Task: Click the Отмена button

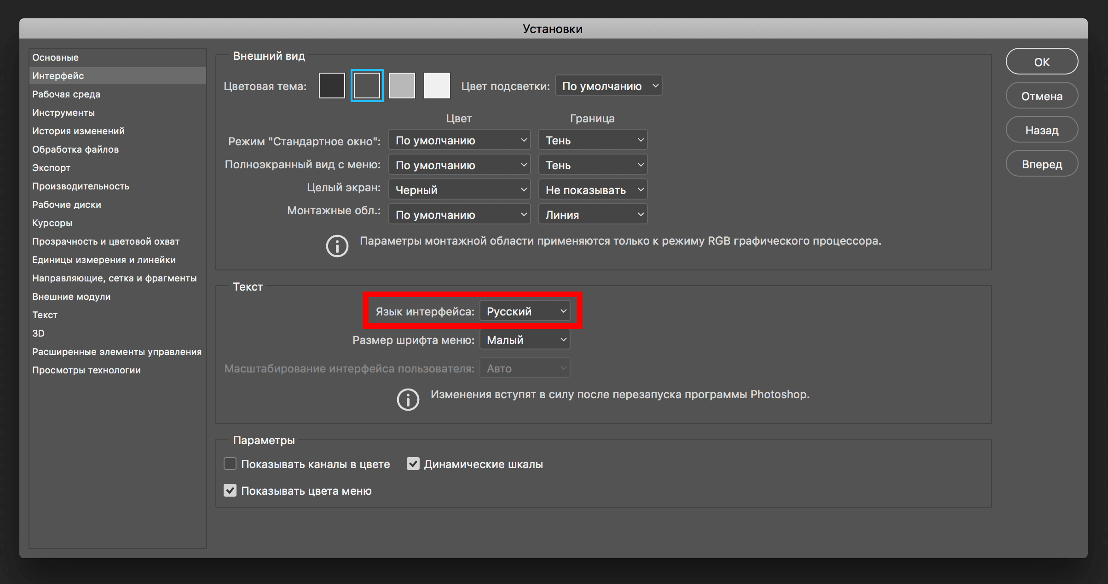Action: pos(1041,96)
